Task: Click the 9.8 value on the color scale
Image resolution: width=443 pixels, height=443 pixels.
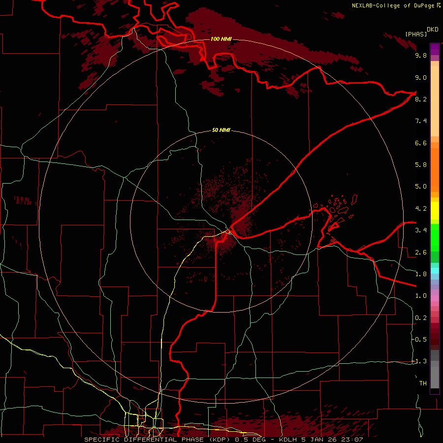Action: [421, 55]
